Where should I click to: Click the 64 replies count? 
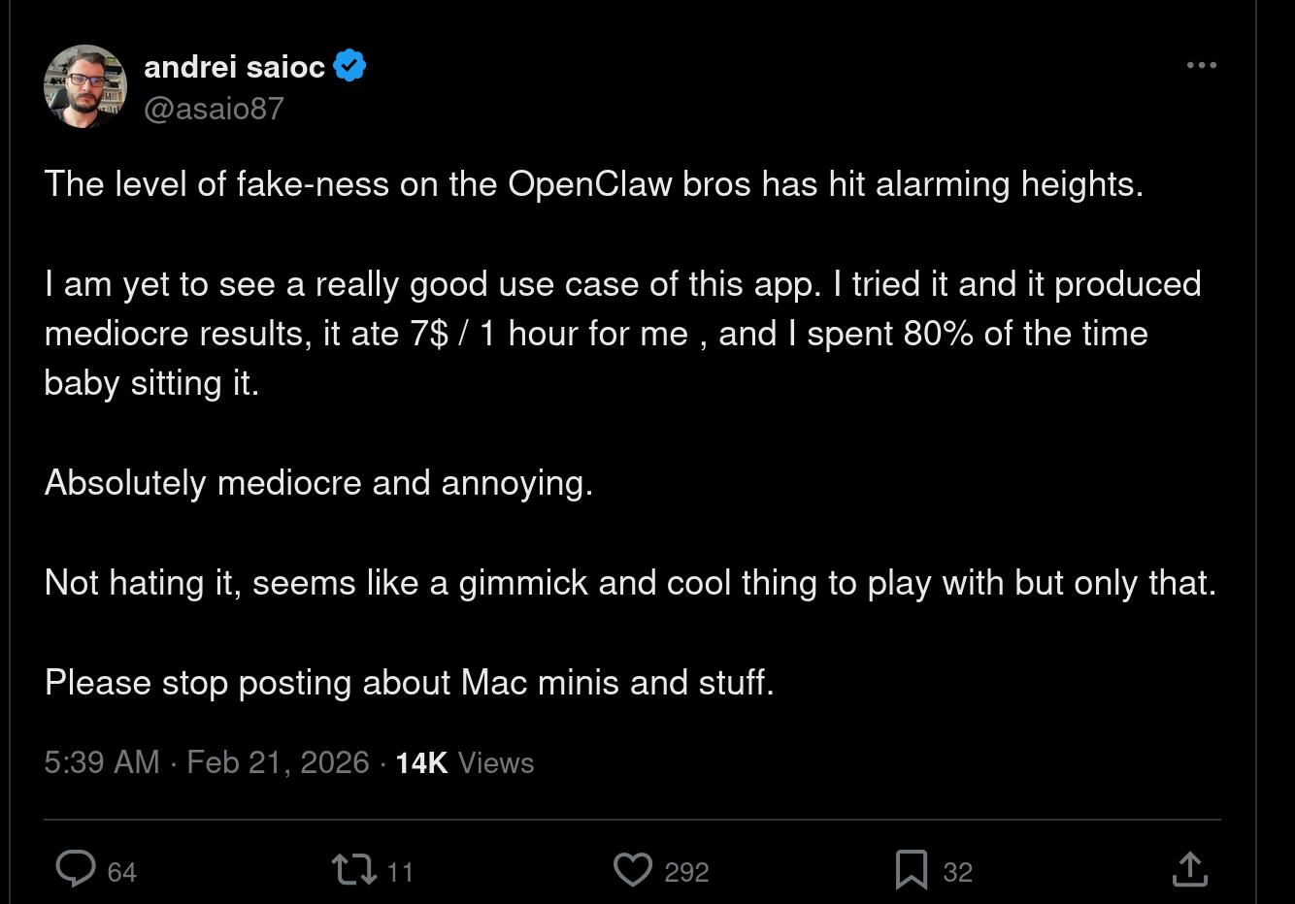(x=121, y=872)
